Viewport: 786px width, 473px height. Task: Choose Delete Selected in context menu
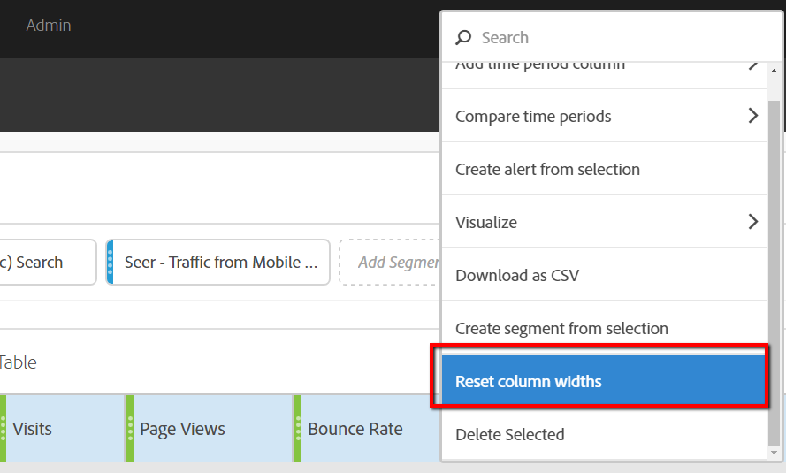click(x=509, y=435)
